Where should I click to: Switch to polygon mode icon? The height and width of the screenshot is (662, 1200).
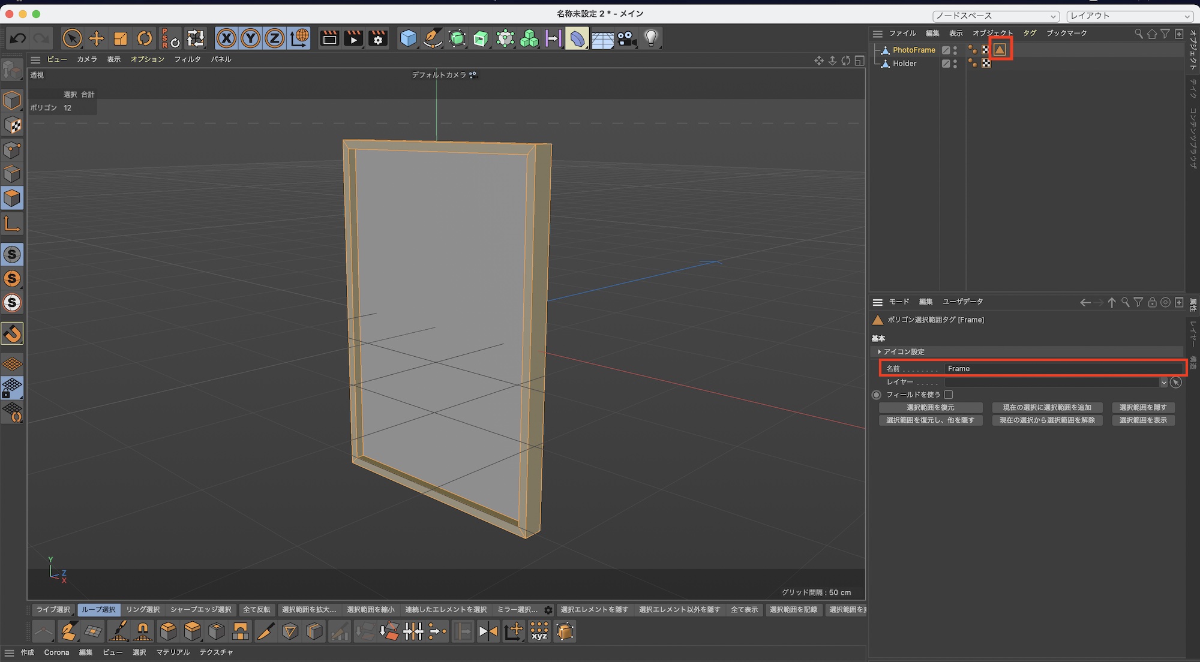(x=12, y=198)
